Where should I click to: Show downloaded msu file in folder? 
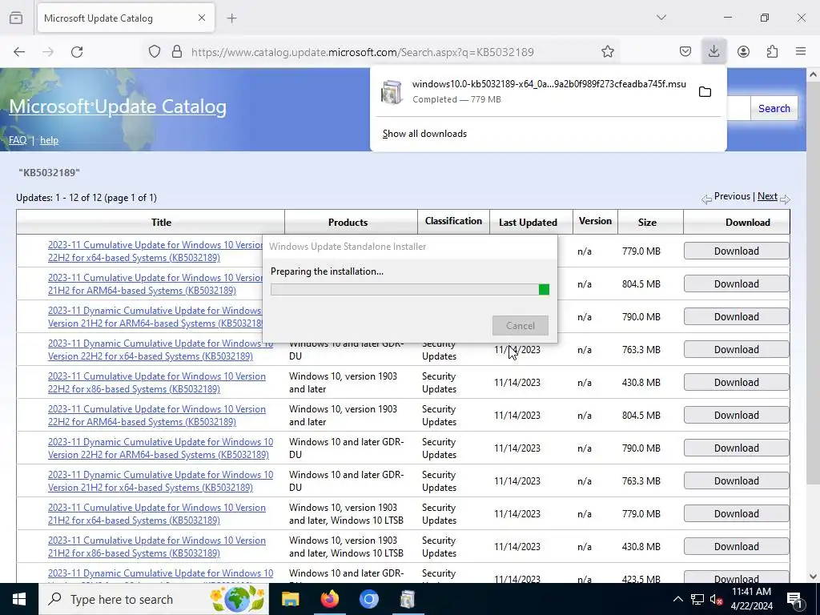[705, 92]
